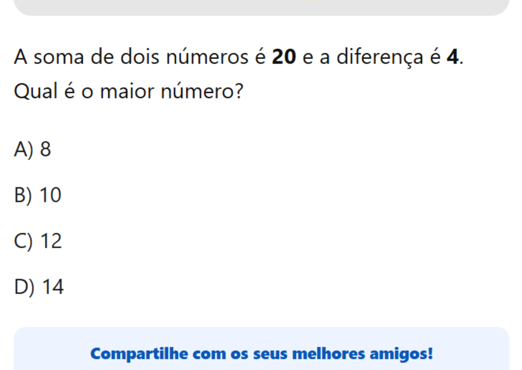The height and width of the screenshot is (370, 522).
Task: Select answer option D) 14
Action: 39,287
